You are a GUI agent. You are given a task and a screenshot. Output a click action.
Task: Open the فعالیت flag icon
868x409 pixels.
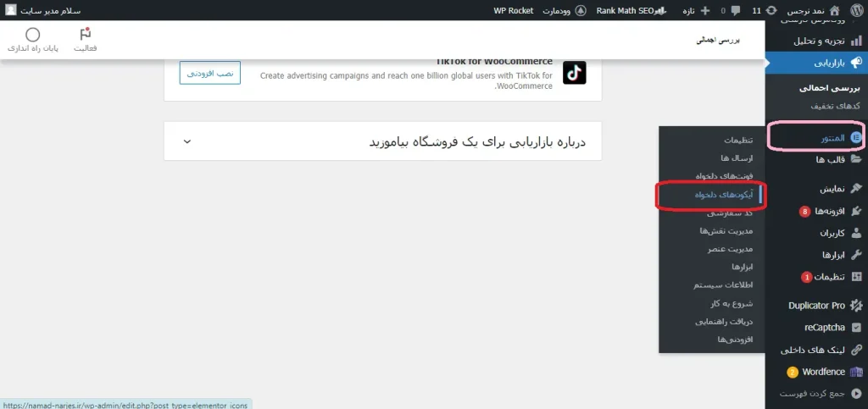coord(86,34)
